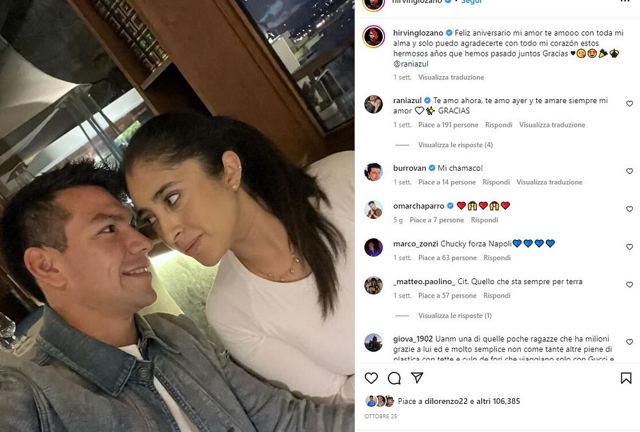The image size is (640, 432).
Task: Expand 'Visualizza le risposte (4)'
Action: (x=455, y=145)
